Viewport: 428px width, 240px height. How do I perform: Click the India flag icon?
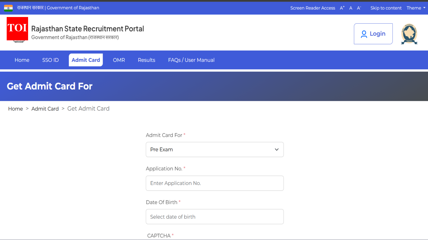8,8
